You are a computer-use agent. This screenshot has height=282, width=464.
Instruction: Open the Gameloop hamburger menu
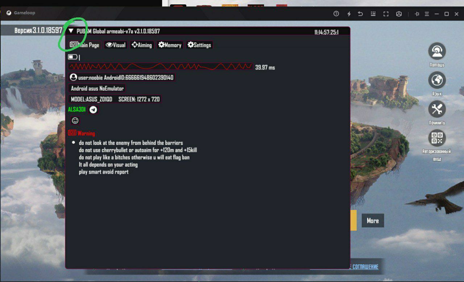[427, 14]
